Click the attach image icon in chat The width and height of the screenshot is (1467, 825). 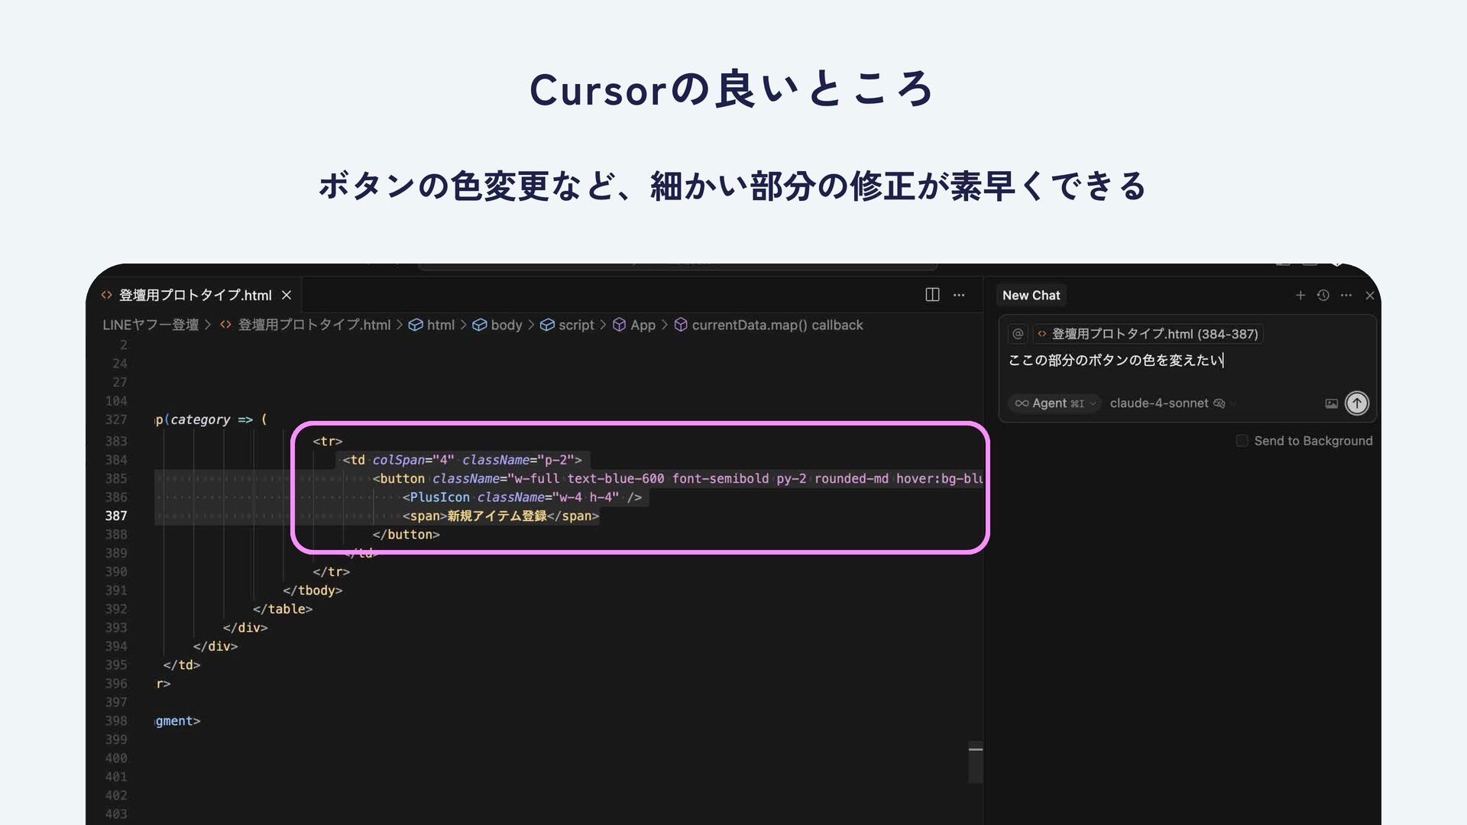pos(1331,403)
